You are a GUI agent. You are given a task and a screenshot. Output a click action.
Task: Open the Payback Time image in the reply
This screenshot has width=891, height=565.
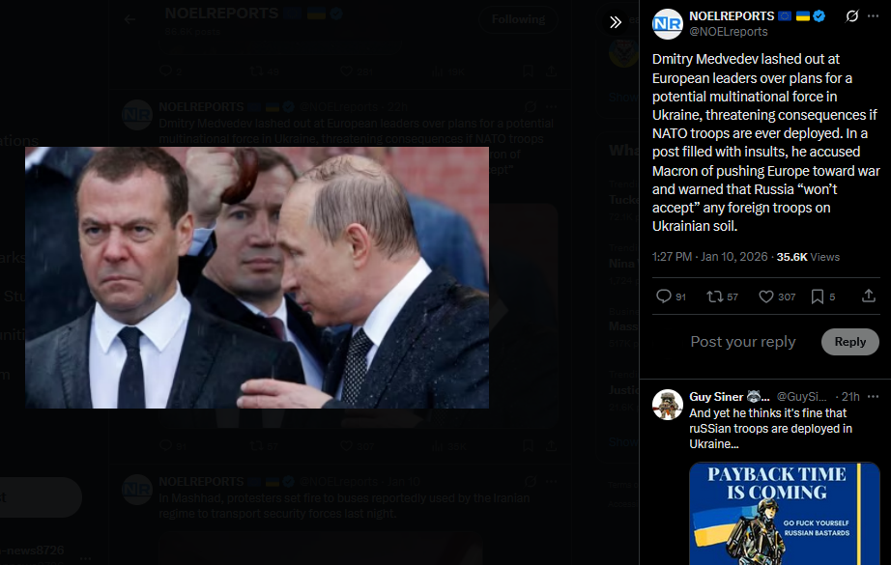(785, 514)
